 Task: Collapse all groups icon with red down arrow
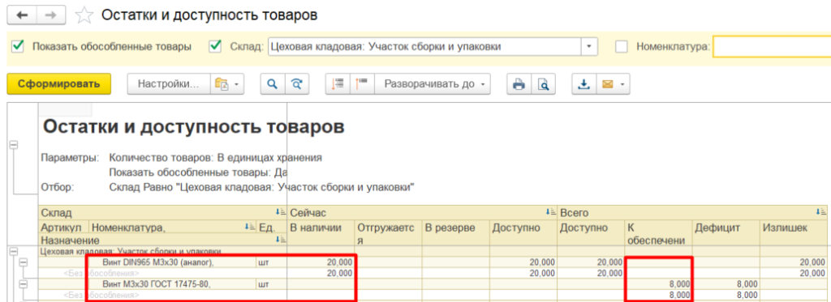point(338,84)
